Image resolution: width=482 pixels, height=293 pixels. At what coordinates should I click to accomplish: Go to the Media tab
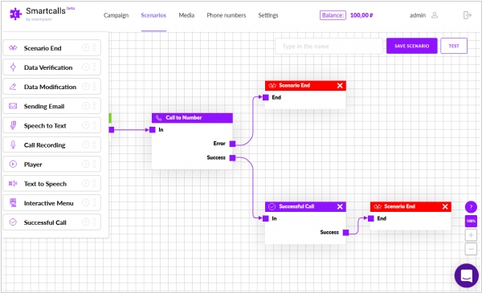186,15
